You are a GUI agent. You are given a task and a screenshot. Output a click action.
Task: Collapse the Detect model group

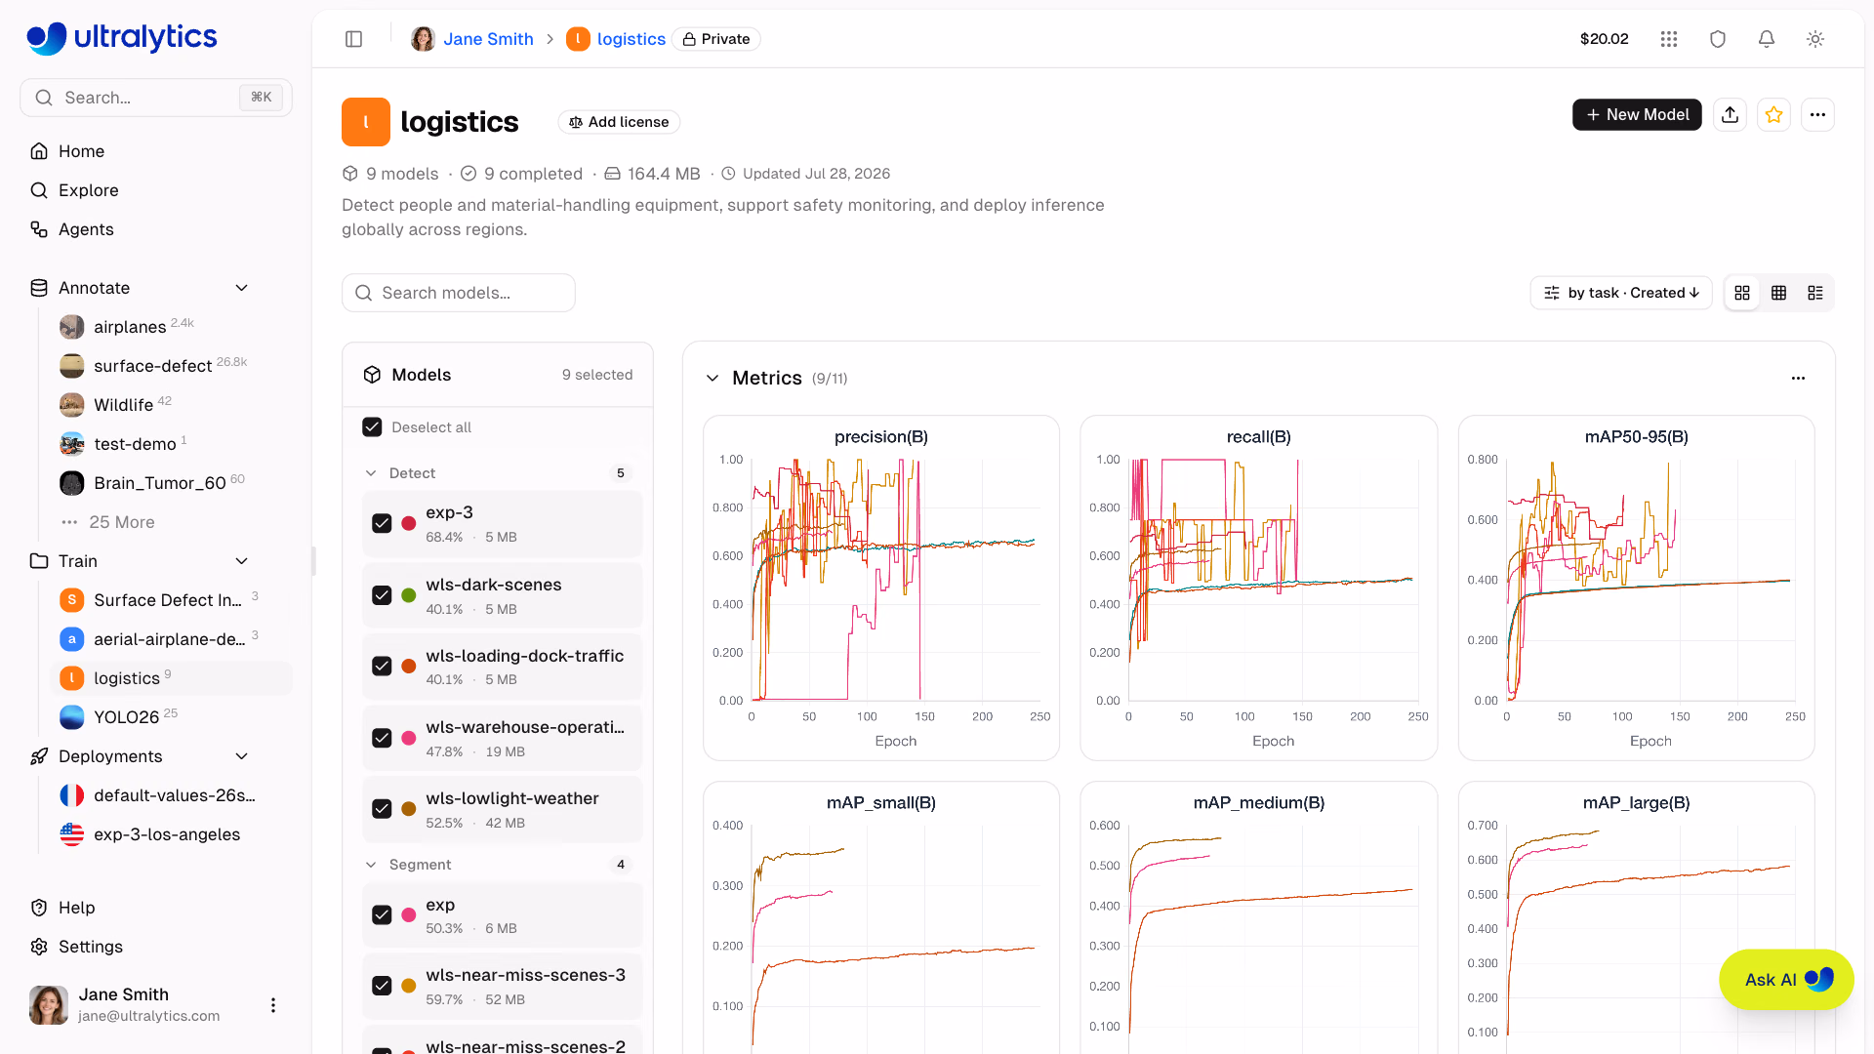tap(371, 473)
